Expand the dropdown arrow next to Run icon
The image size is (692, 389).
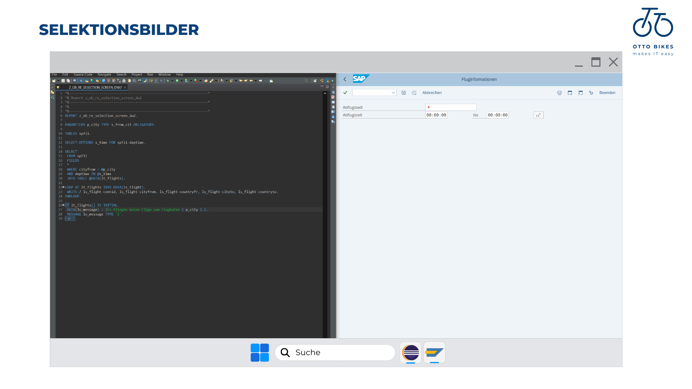[182, 81]
